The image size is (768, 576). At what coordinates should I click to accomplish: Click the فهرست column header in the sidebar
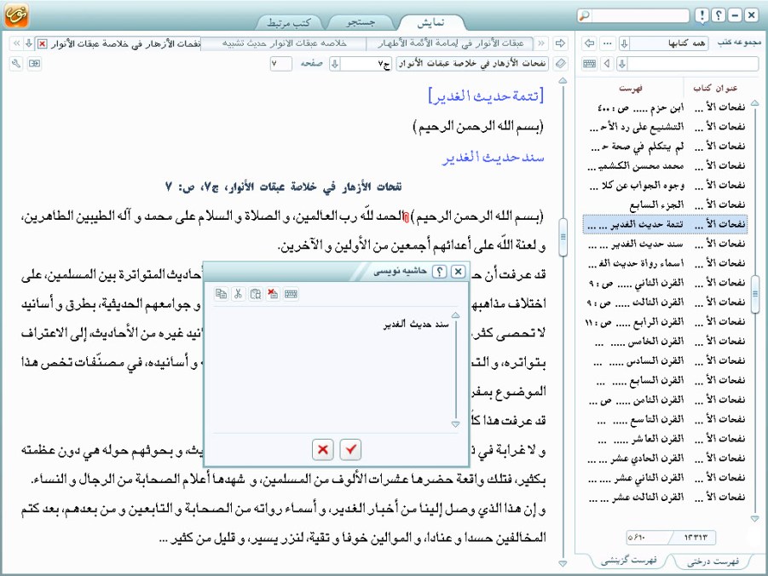tap(631, 89)
